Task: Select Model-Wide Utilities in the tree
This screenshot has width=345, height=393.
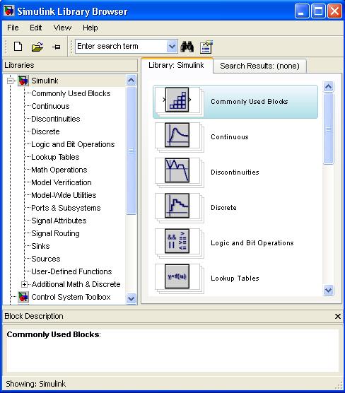Action: [x=64, y=195]
